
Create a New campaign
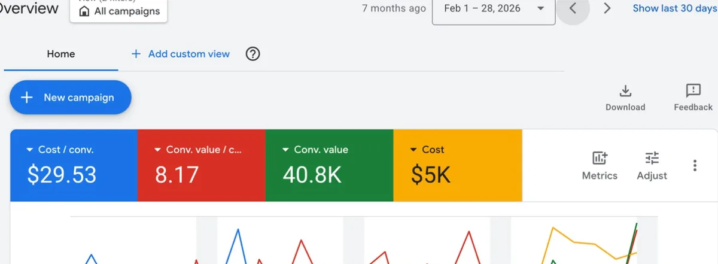pyautogui.click(x=70, y=98)
